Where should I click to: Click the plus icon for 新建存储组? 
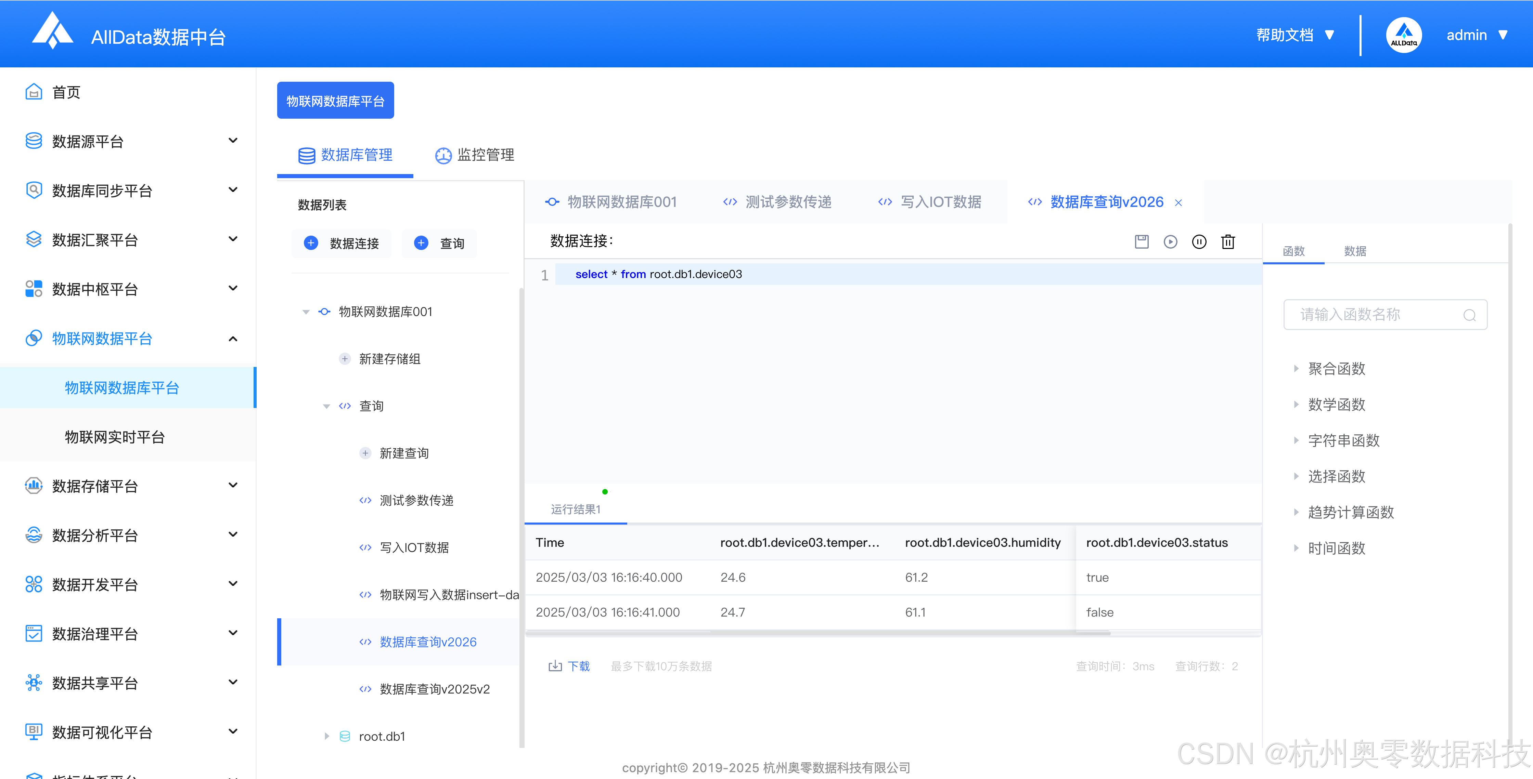(345, 359)
